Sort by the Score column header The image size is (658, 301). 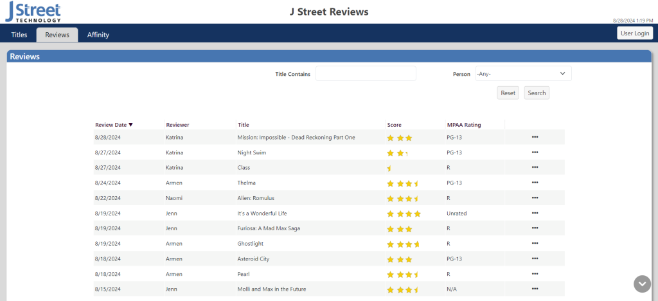click(x=395, y=125)
